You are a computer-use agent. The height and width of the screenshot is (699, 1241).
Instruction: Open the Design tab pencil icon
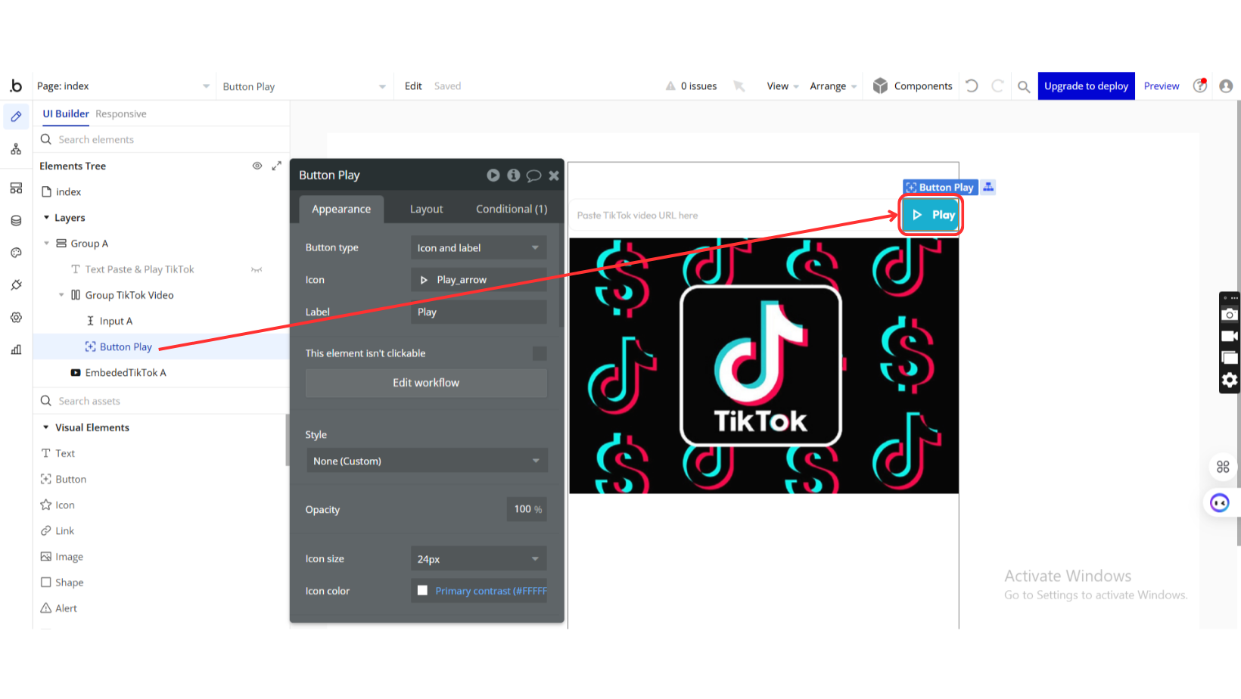tap(16, 116)
